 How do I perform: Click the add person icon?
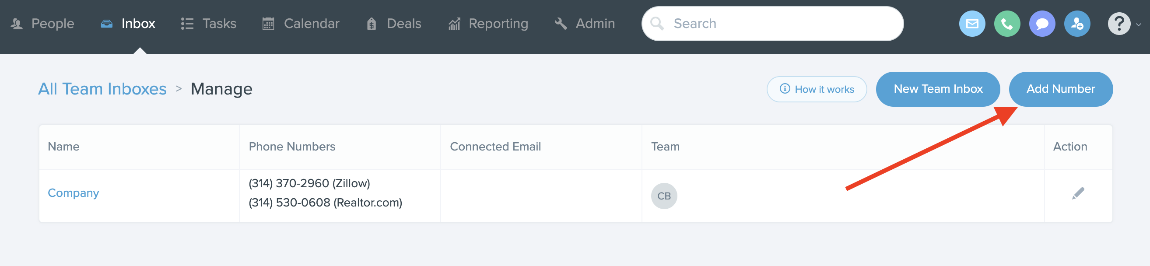1077,24
